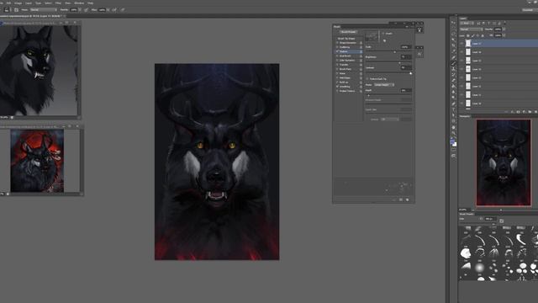This screenshot has width=538, height=303.
Task: Toggle the Brush panel from options bar
Action: pos(17,10)
